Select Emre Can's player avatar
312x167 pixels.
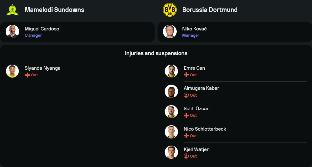[x=171, y=71]
